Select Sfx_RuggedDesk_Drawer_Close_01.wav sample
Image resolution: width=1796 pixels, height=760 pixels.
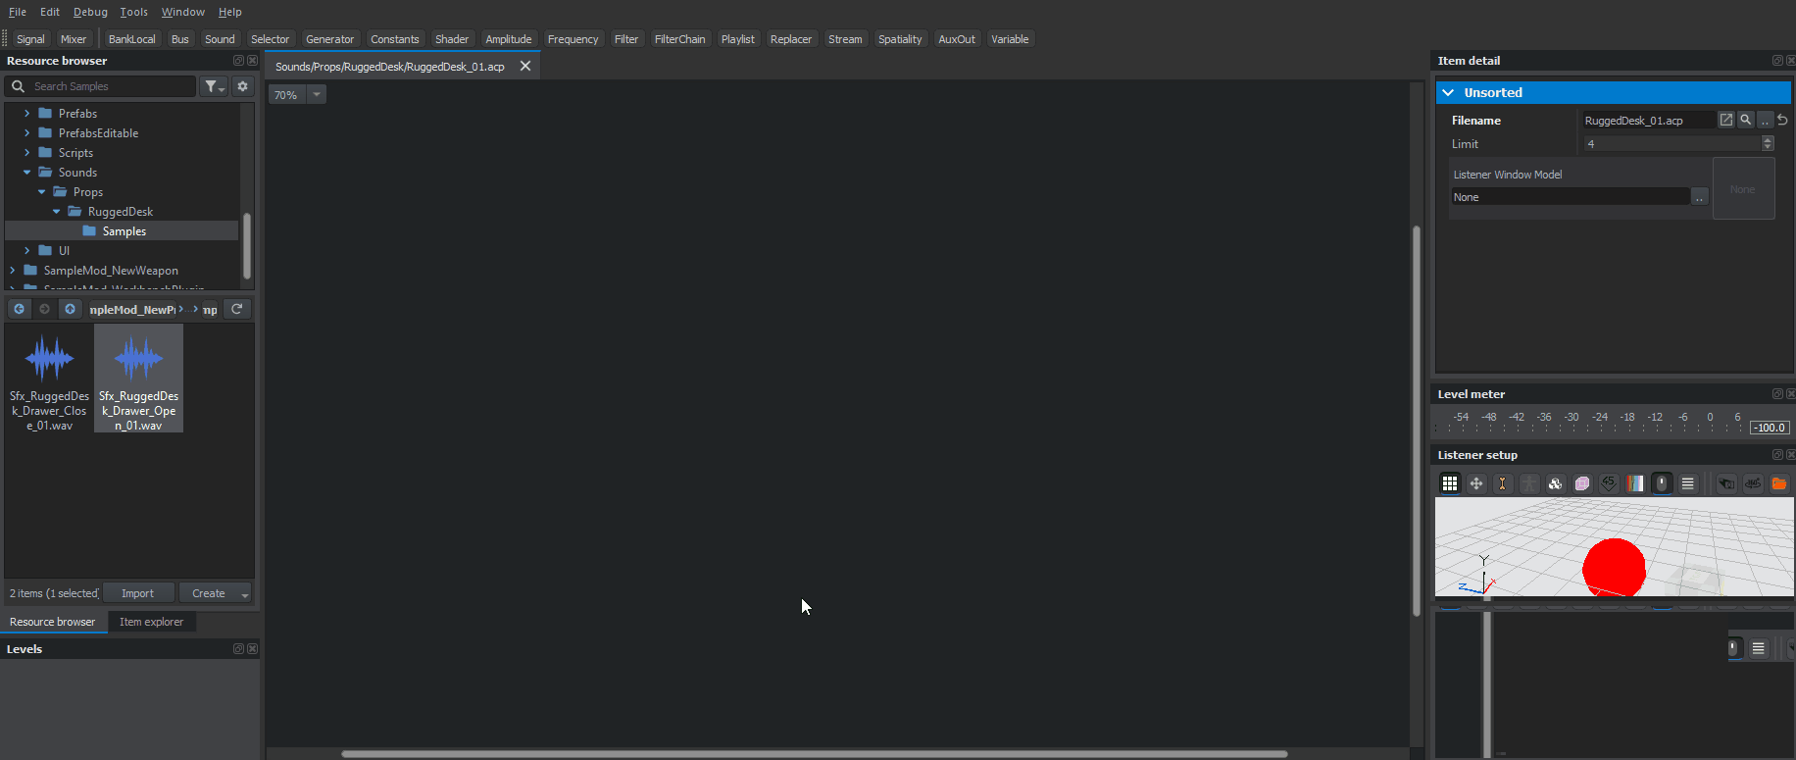[x=49, y=379]
